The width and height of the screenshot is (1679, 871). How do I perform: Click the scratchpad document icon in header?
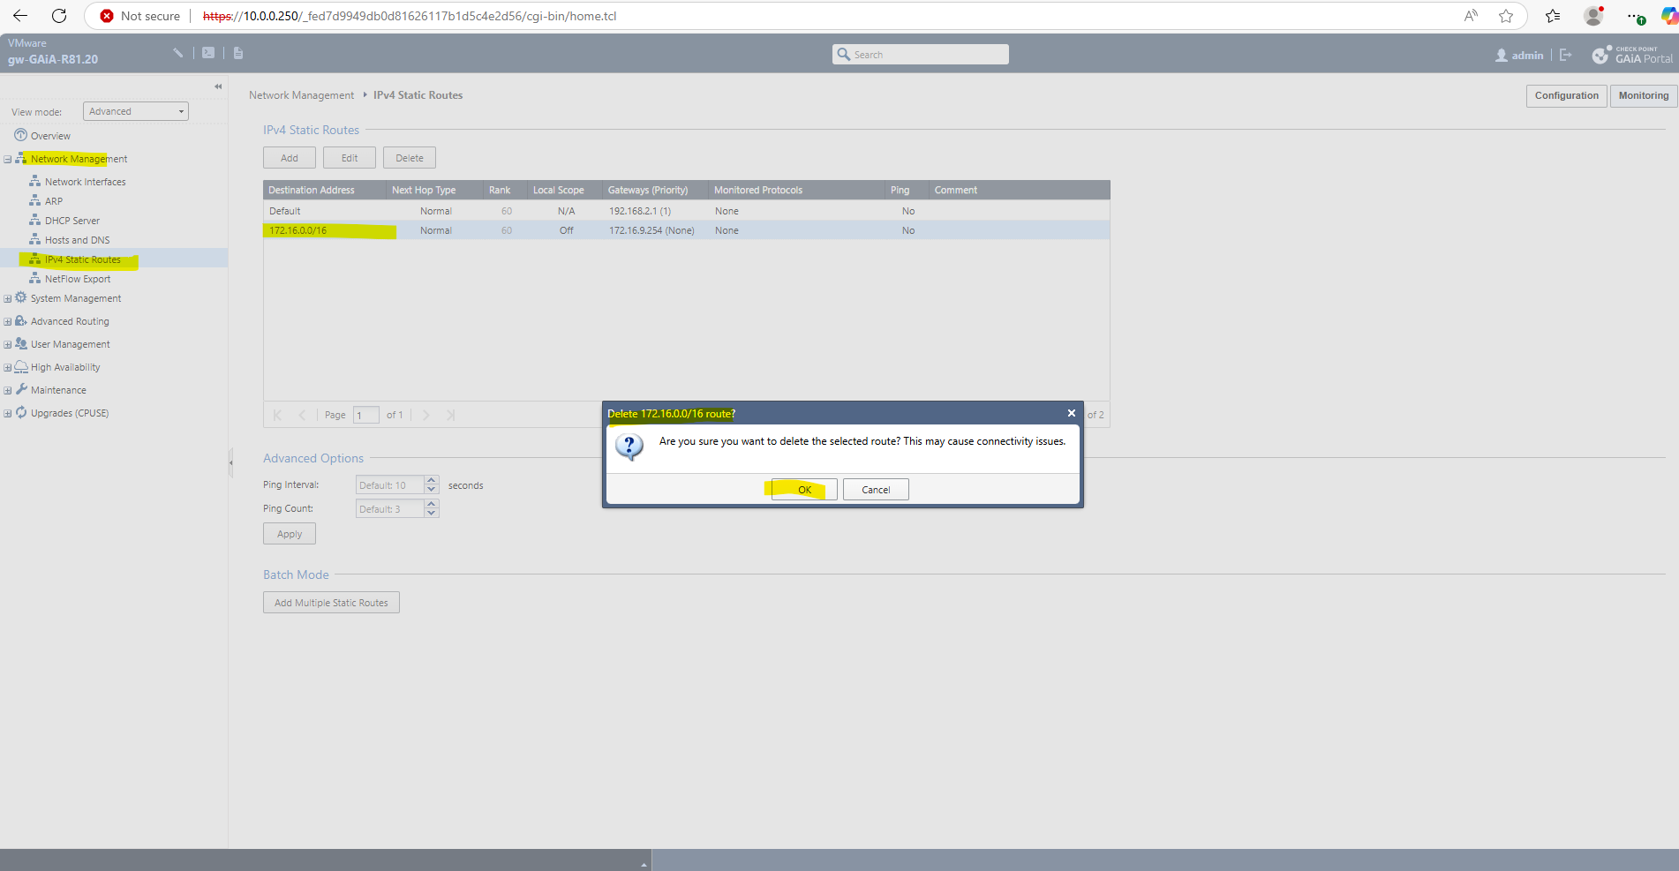point(238,53)
